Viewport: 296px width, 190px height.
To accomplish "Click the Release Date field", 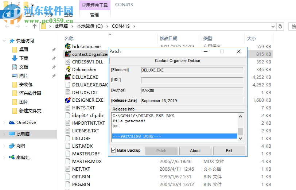I will click(x=192, y=101).
